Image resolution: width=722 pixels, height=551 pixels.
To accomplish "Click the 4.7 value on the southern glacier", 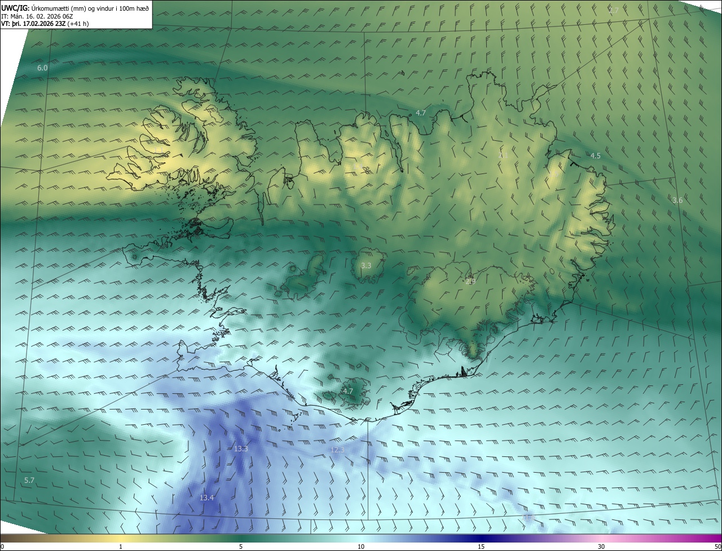I will [348, 391].
